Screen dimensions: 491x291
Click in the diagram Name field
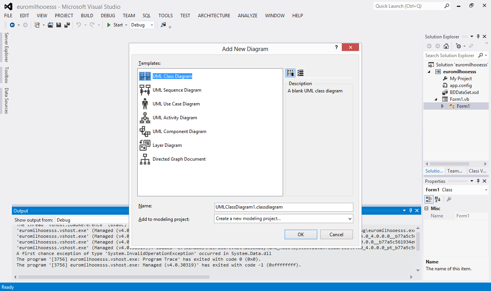pyautogui.click(x=283, y=207)
